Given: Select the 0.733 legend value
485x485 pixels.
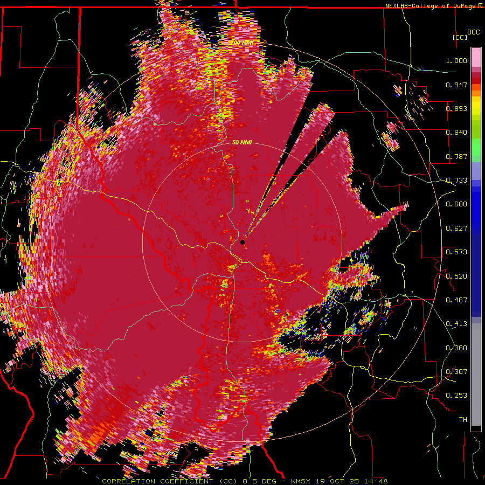Looking at the screenshot, I should point(456,181).
